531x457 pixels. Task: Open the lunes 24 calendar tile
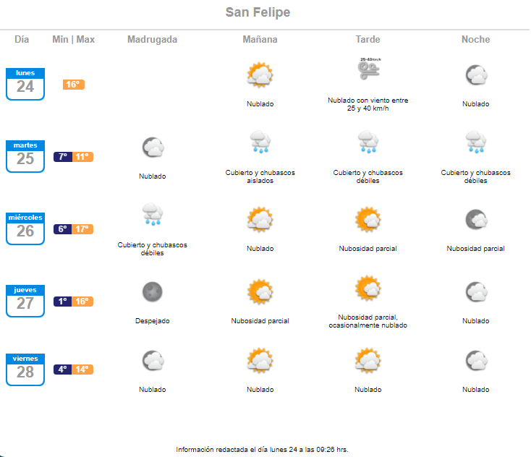(x=25, y=84)
